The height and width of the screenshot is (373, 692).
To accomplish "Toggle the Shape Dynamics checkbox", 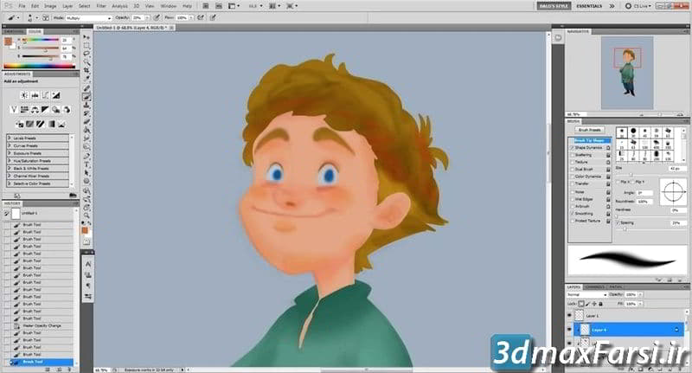I will (x=572, y=146).
